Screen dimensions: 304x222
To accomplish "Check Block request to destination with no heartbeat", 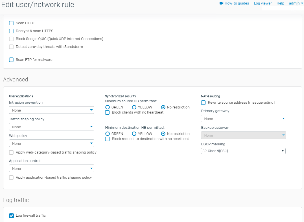I will point(108,139).
